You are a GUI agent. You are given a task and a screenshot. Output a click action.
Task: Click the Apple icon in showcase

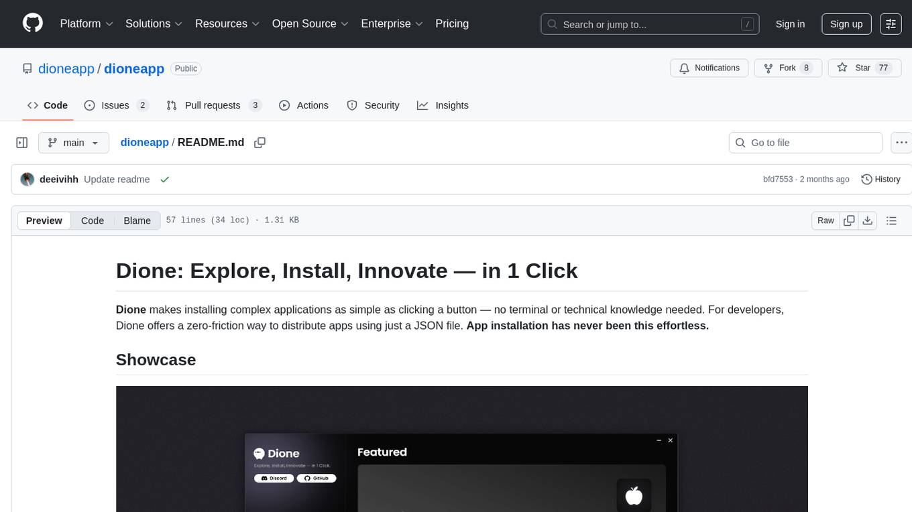tap(634, 495)
